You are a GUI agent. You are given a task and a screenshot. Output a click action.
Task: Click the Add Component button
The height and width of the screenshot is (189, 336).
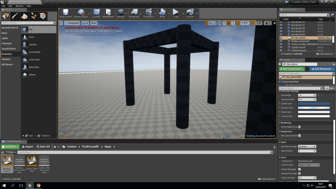[x=291, y=69]
